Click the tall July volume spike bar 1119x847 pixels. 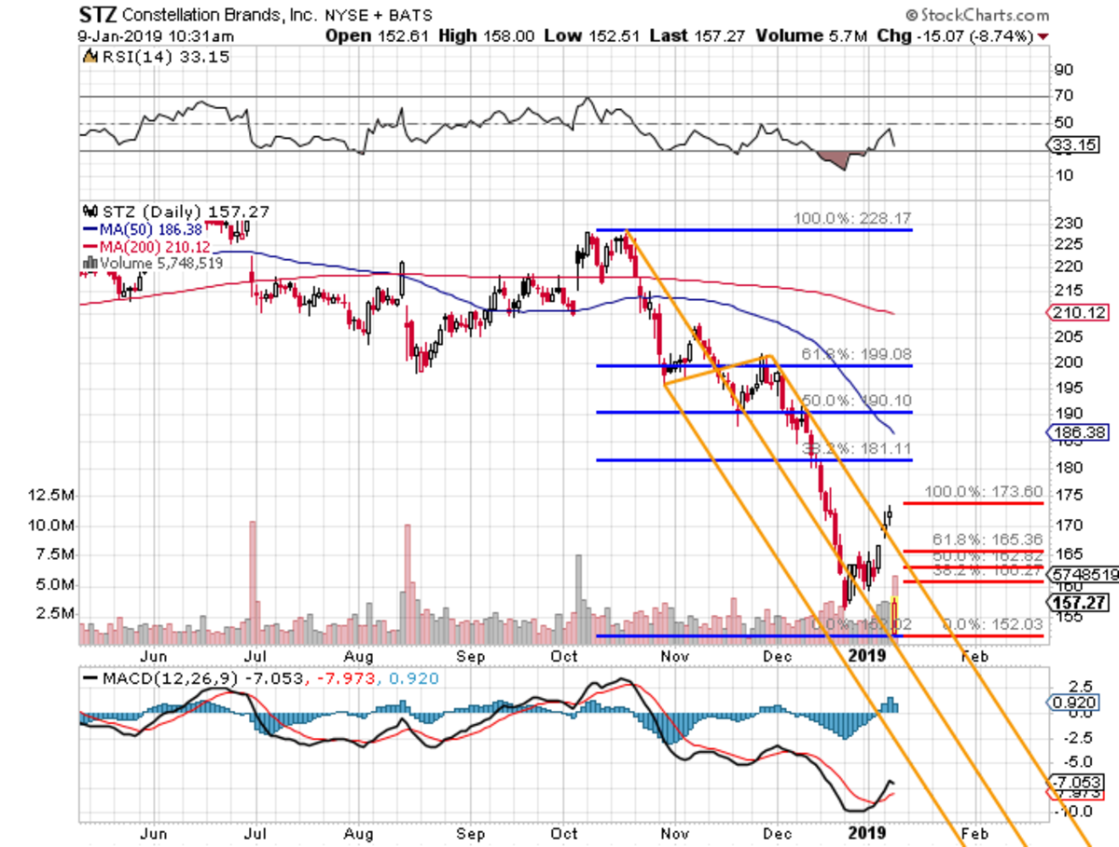[x=252, y=583]
